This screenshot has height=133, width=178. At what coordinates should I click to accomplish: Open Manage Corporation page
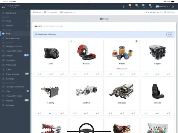pyautogui.click(x=15, y=87)
